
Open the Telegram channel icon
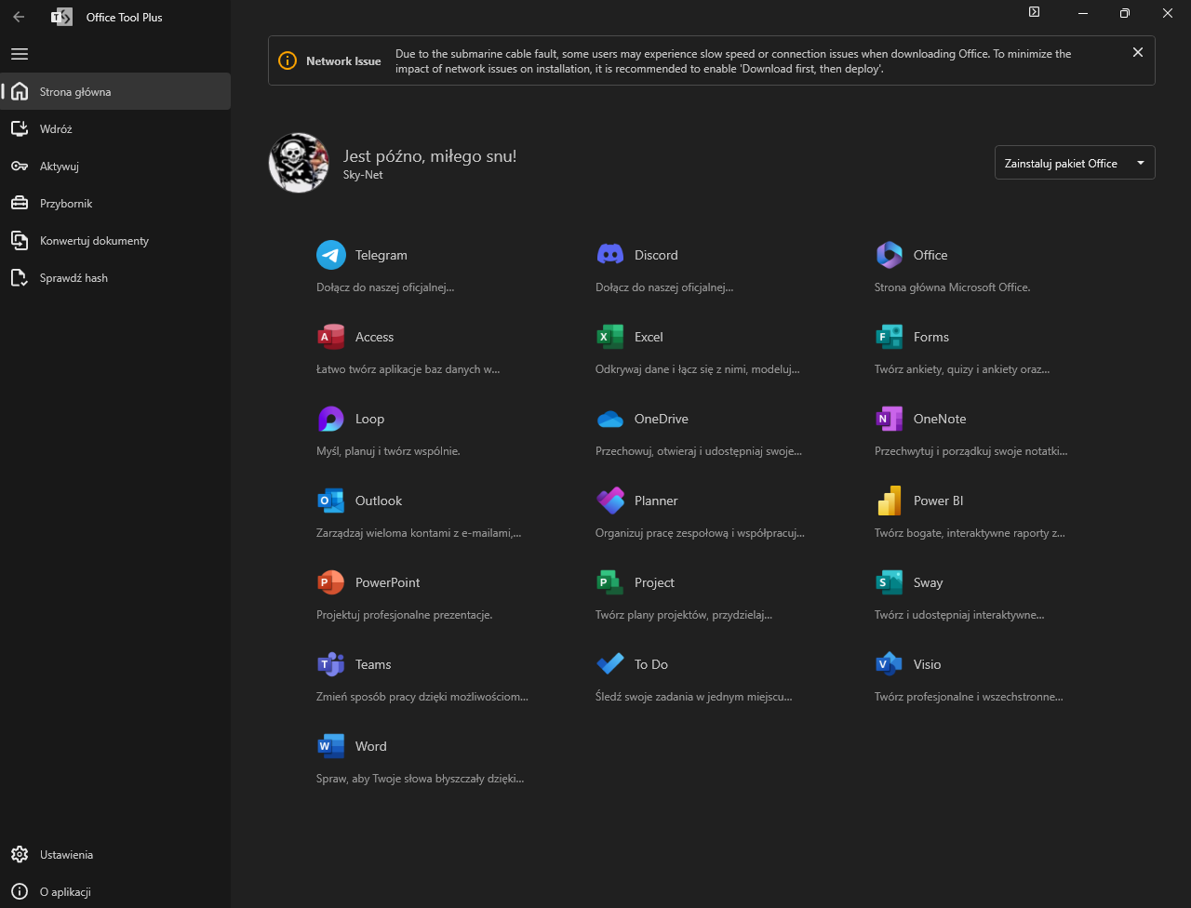tap(331, 255)
